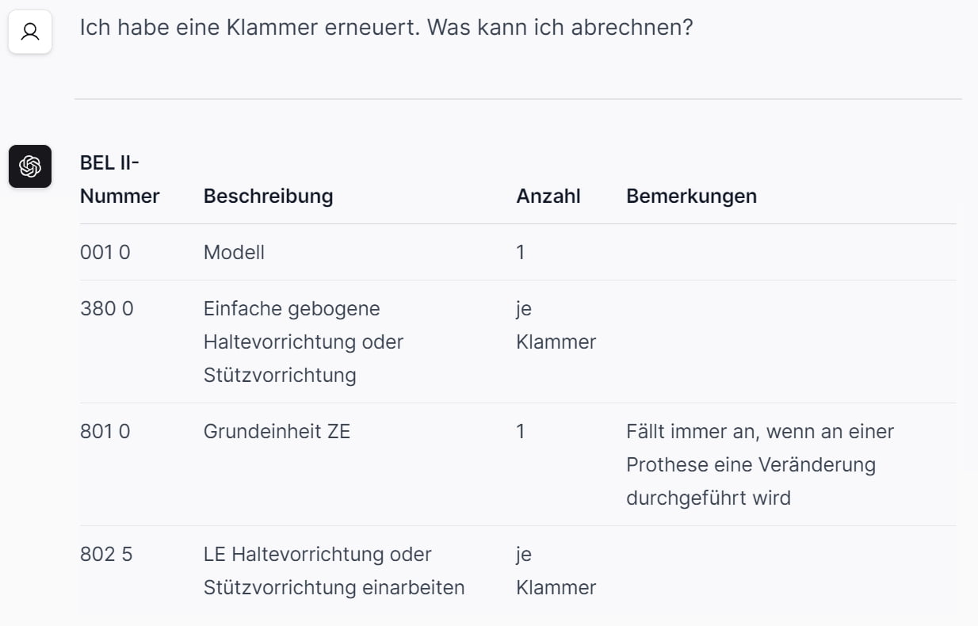Click the Grundeinheit ZE description cell
This screenshot has height=626, width=978.
pos(277,432)
